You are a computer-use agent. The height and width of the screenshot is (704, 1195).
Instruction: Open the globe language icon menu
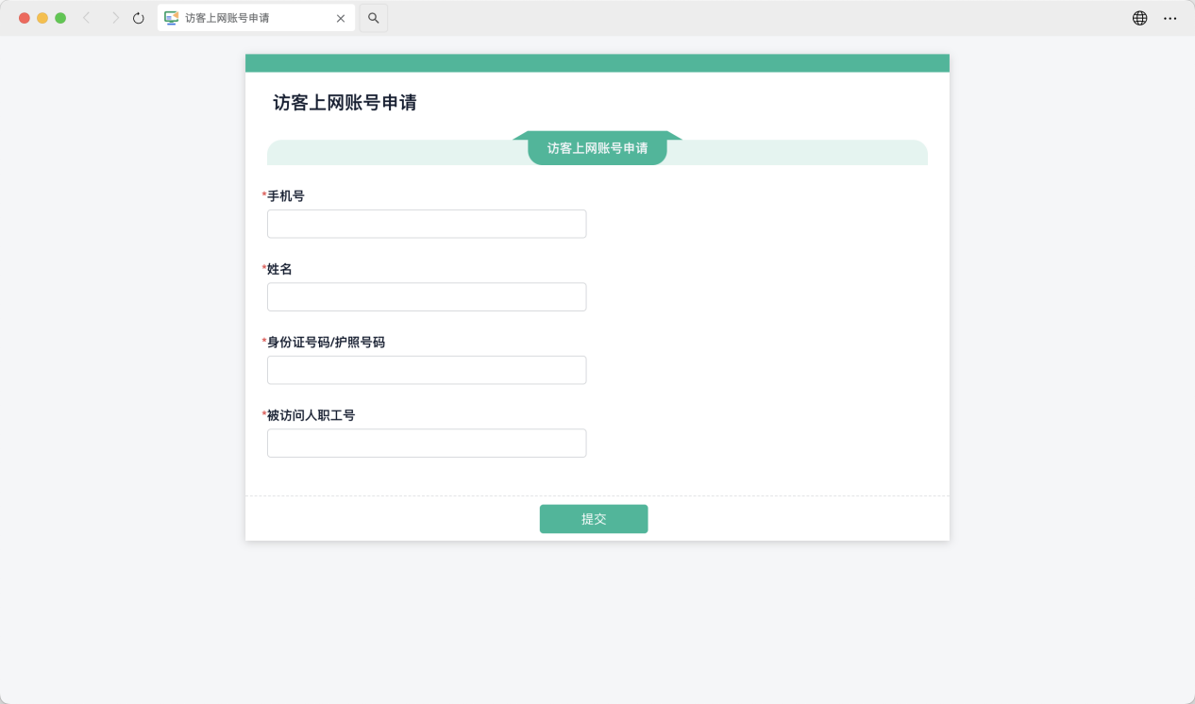pyautogui.click(x=1139, y=17)
